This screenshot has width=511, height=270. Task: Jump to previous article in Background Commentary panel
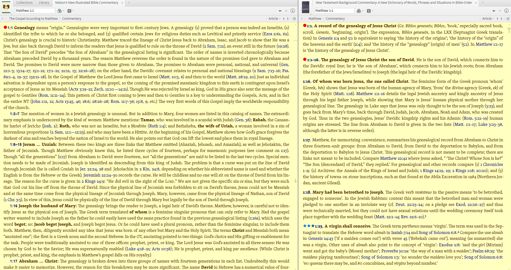click(497, 19)
